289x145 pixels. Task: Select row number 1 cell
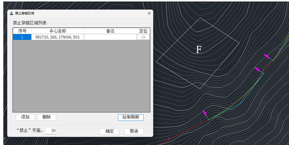(22, 37)
